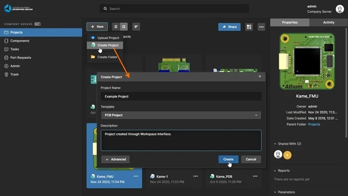This screenshot has height=196, width=348.
Task: Click the Project Name input field
Action: (x=181, y=97)
